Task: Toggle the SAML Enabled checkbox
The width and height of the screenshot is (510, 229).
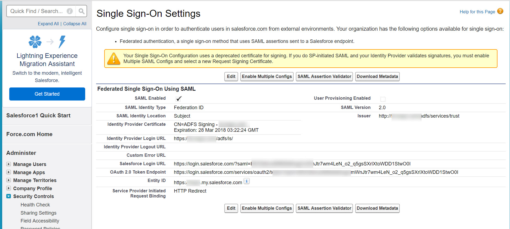Action: point(179,99)
